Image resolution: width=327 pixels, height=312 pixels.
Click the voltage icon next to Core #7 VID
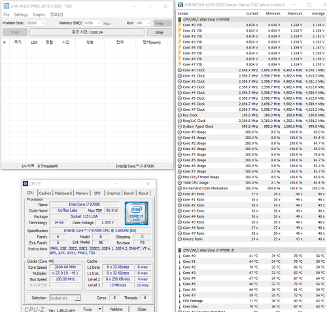[180, 64]
